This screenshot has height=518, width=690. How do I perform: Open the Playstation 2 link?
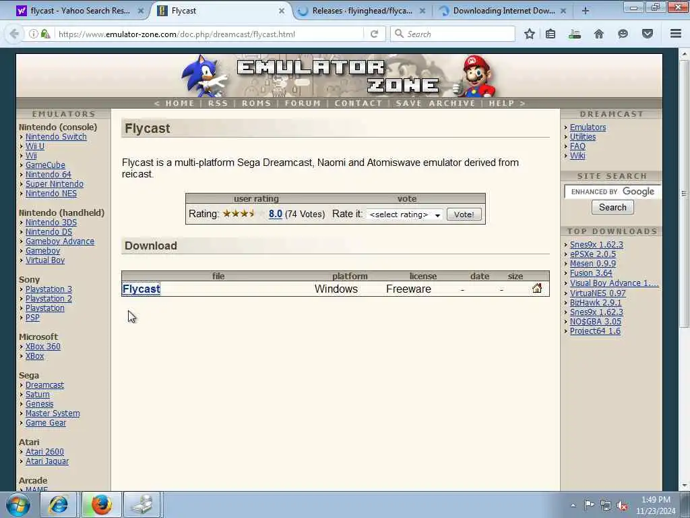click(49, 299)
